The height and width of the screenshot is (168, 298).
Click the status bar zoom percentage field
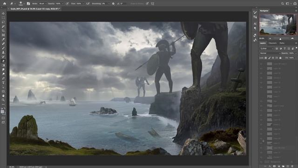pyautogui.click(x=12, y=167)
